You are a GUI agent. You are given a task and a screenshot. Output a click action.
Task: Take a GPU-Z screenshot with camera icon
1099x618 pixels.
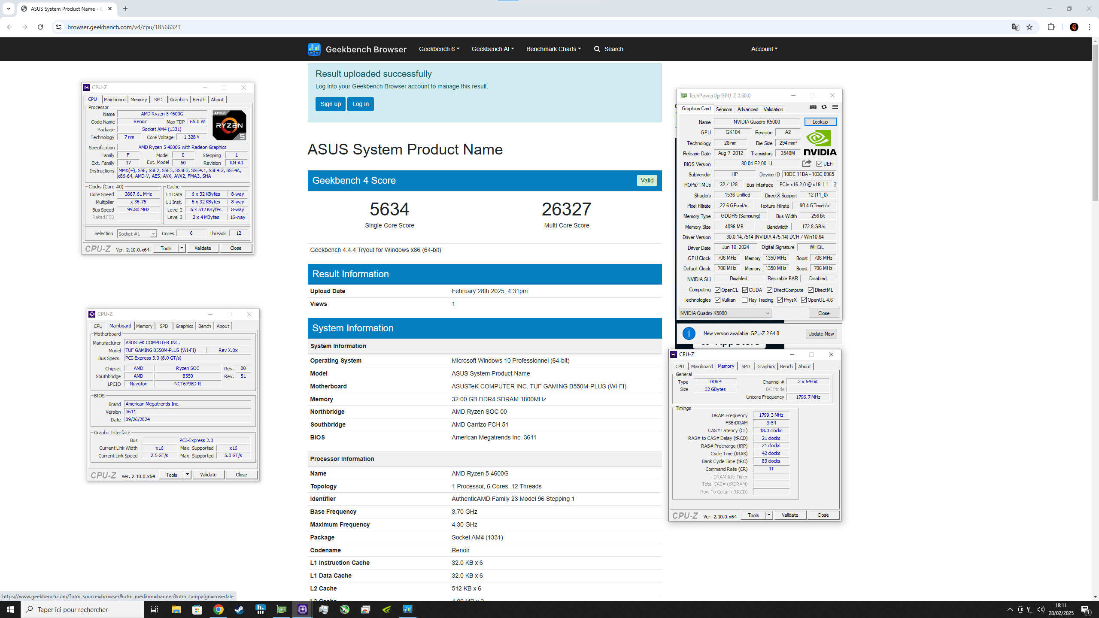813,107
